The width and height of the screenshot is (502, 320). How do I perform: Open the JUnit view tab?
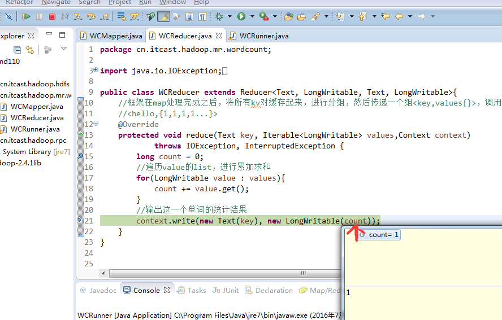226,290
